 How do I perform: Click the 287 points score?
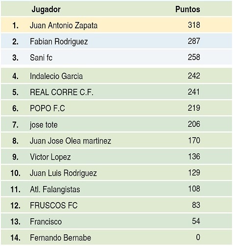click(x=194, y=41)
